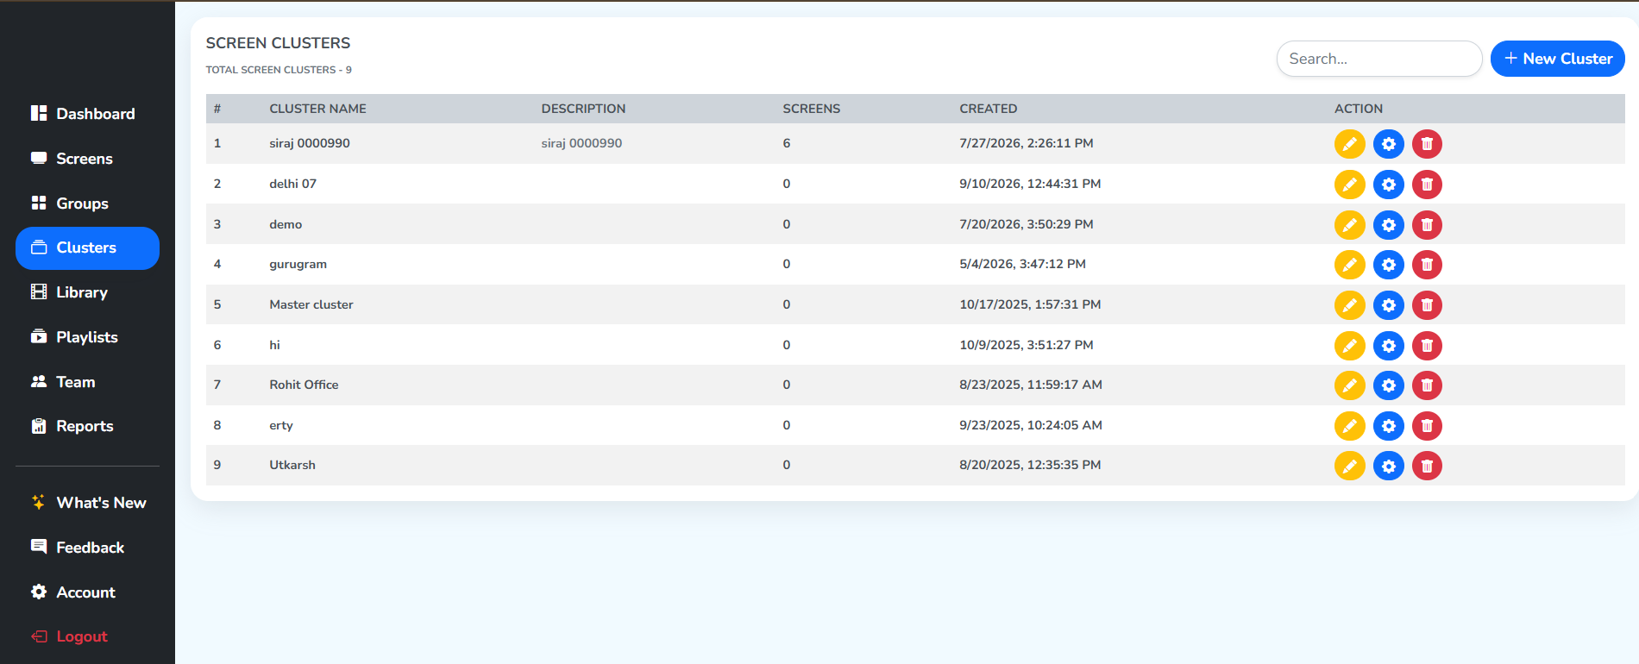The height and width of the screenshot is (664, 1639).
Task: Edit the gurugram cluster
Action: click(x=1349, y=265)
